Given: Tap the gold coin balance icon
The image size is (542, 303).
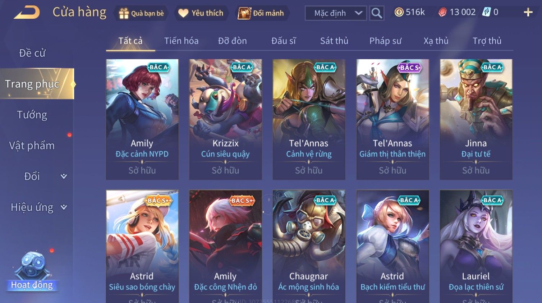Looking at the screenshot, I should pos(399,12).
